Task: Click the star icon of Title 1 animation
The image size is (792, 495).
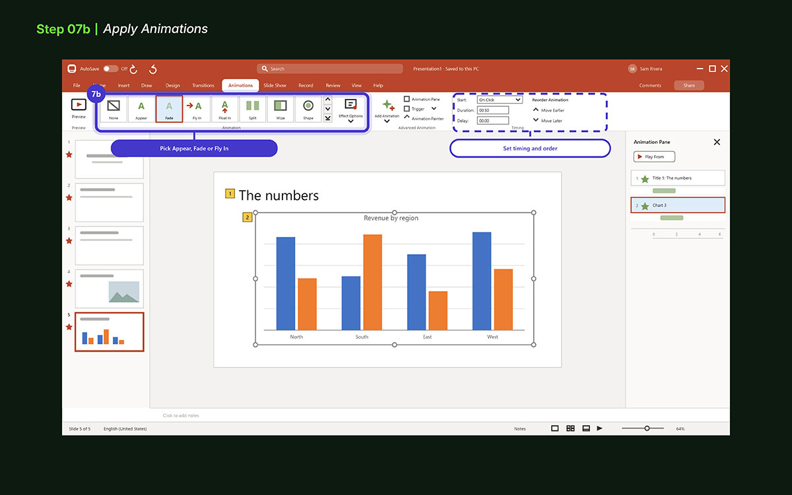Action: pyautogui.click(x=645, y=179)
